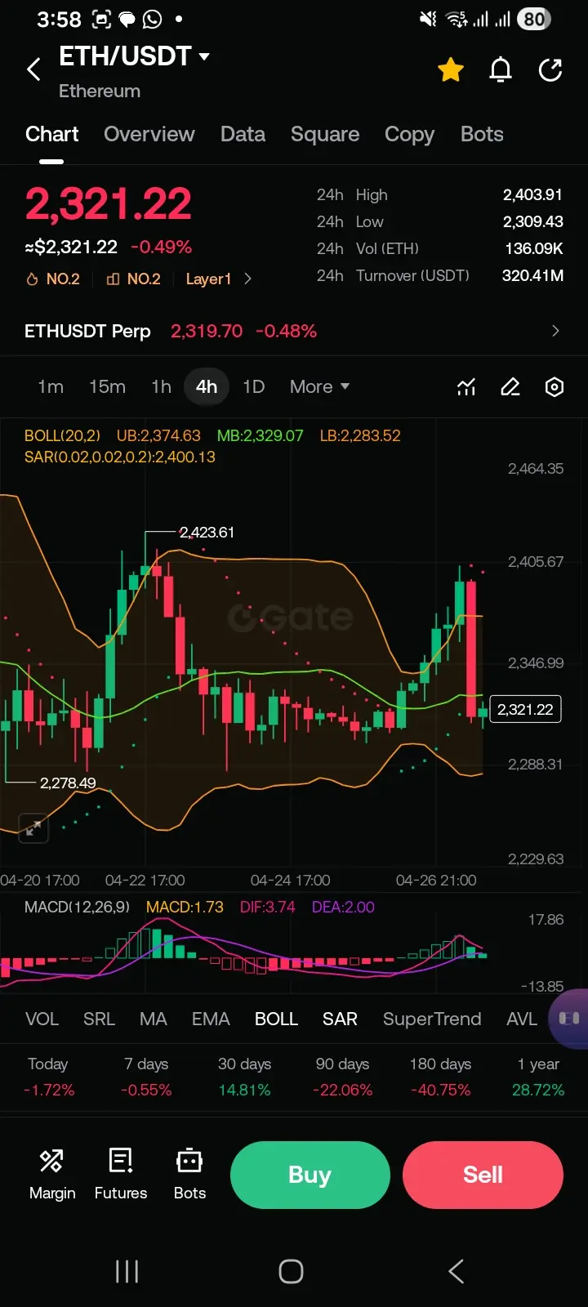This screenshot has width=588, height=1307.
Task: Open the Square tab
Action: pyautogui.click(x=325, y=134)
